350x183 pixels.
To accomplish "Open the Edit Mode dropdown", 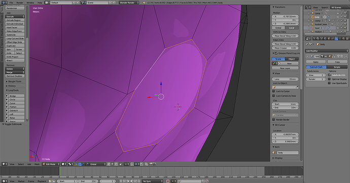I will pyautogui.click(x=51, y=164).
